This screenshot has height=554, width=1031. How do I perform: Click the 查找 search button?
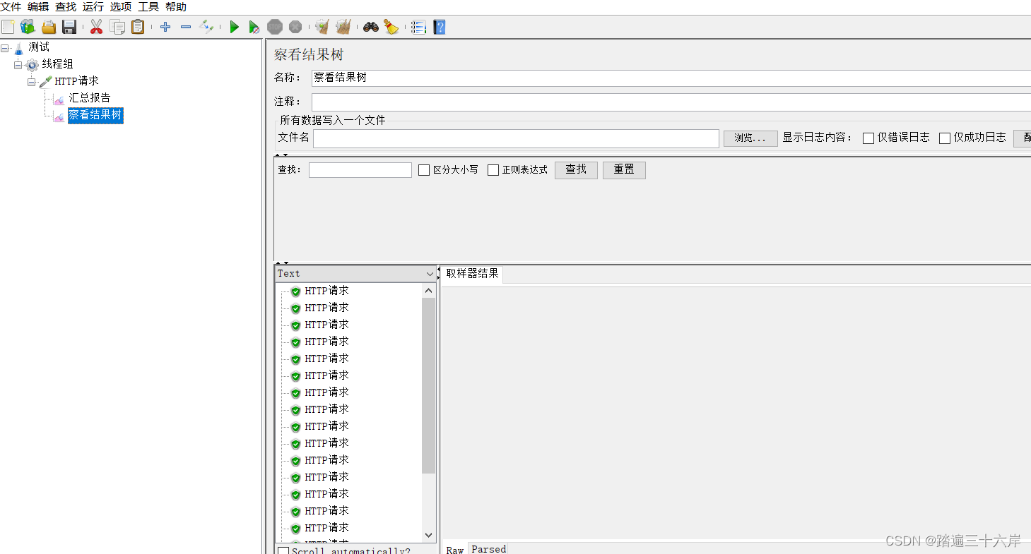point(576,170)
